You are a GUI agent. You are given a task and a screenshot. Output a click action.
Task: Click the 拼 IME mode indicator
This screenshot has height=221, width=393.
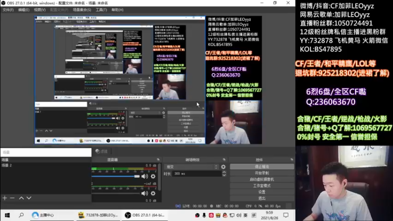pos(253,215)
